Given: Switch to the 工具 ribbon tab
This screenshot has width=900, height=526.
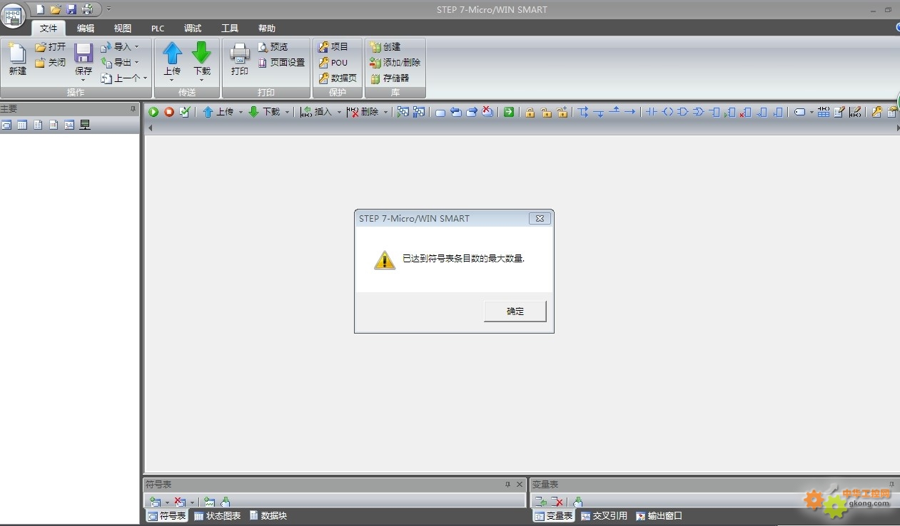Looking at the screenshot, I should [230, 29].
